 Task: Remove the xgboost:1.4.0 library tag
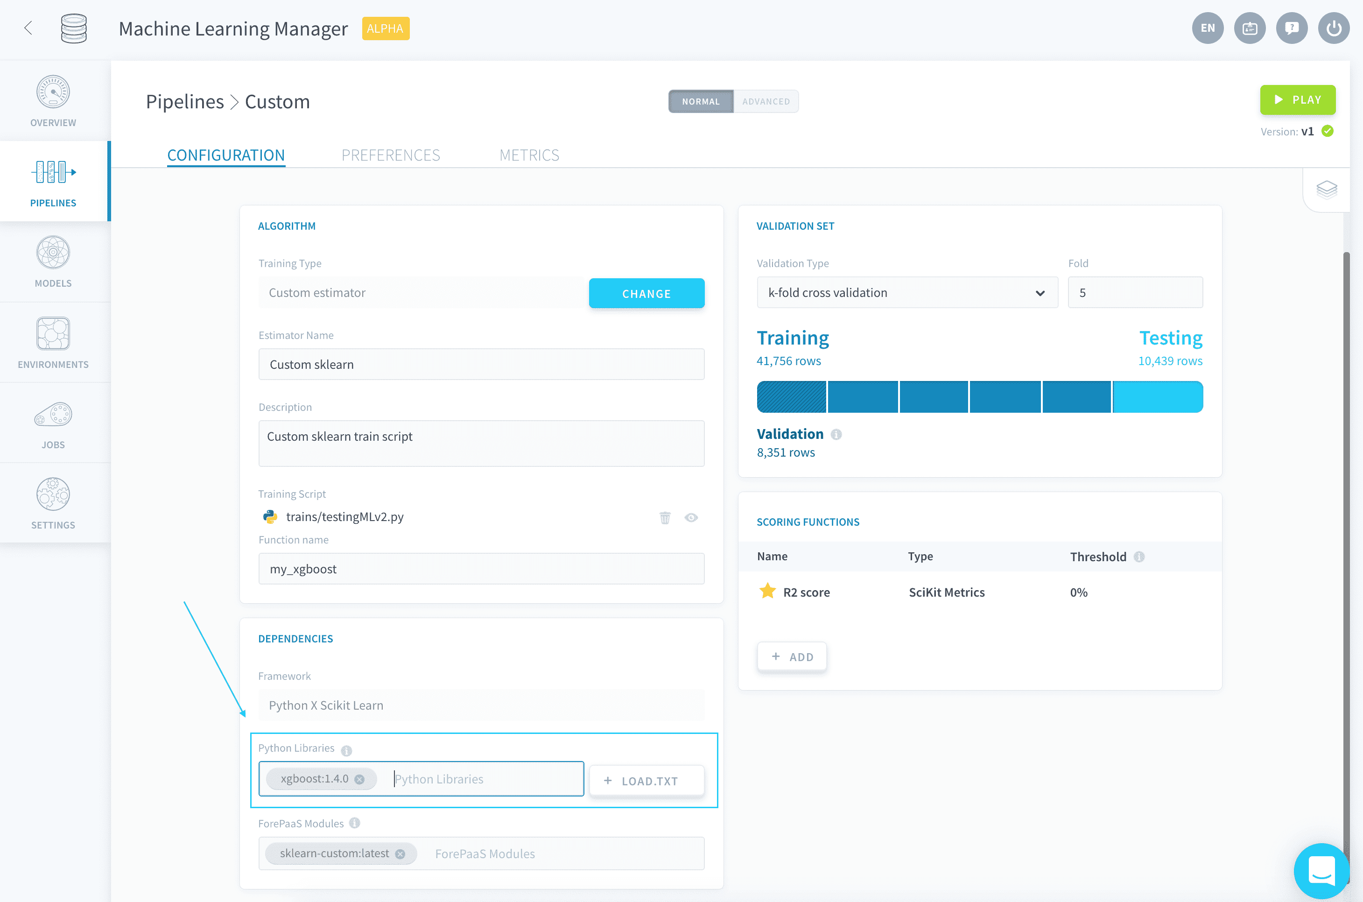(x=359, y=779)
